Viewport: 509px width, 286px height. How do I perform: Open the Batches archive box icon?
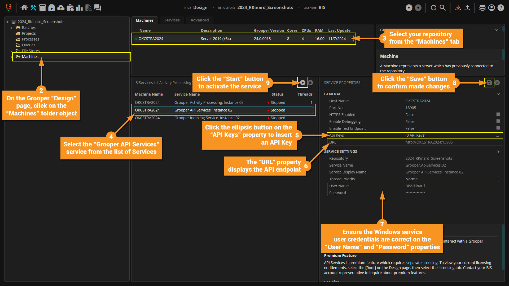[x=42, y=8]
